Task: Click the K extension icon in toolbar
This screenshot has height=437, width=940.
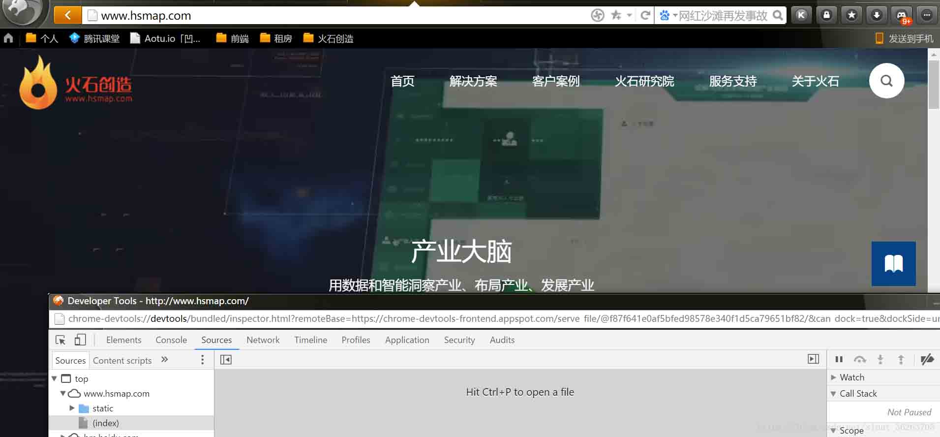Action: (x=801, y=15)
